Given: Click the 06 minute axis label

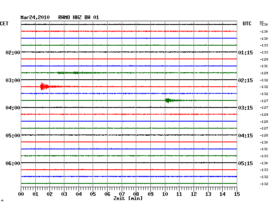Looking at the screenshot, I should point(107,194).
